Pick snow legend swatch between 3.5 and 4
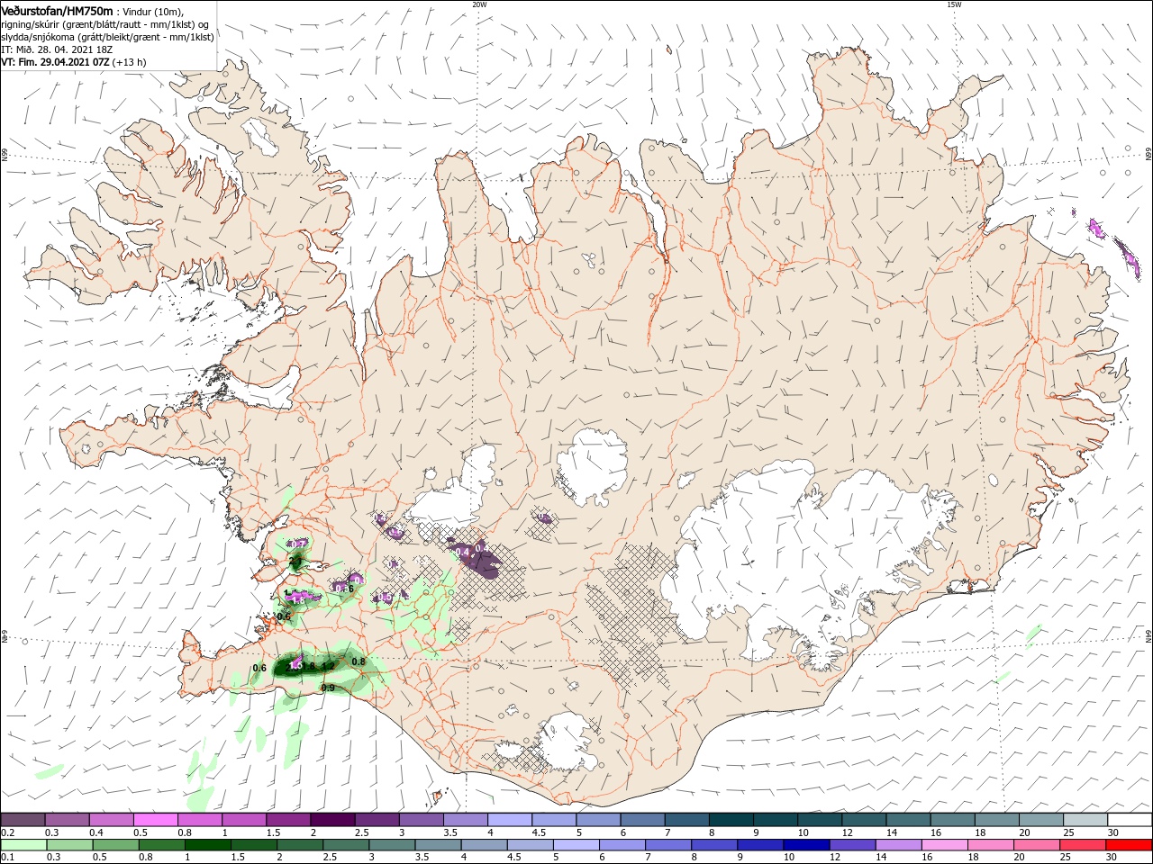This screenshot has width=1153, height=864. 466,820
